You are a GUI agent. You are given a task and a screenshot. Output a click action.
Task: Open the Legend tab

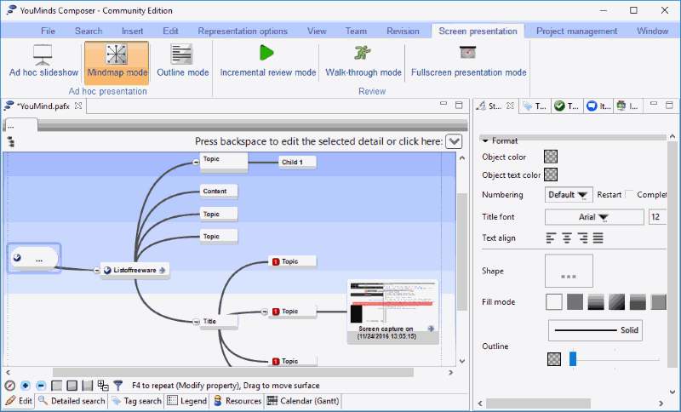tap(187, 401)
